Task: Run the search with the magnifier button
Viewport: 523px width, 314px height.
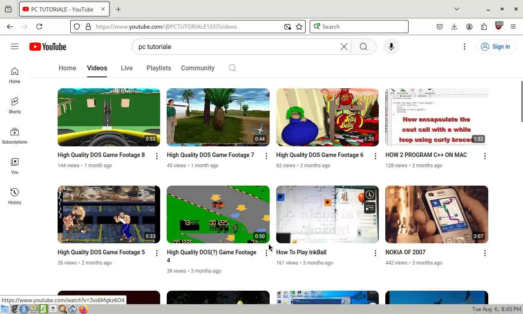Action: pos(363,47)
